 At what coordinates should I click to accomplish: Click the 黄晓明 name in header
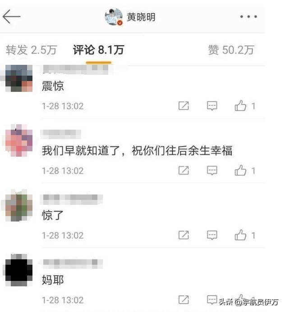point(141,17)
